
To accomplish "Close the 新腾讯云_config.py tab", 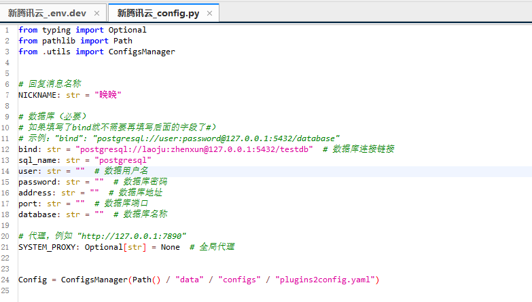I will pyautogui.click(x=210, y=13).
